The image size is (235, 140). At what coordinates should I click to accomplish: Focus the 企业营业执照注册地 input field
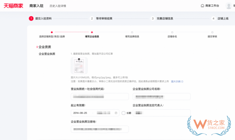coord(100,129)
